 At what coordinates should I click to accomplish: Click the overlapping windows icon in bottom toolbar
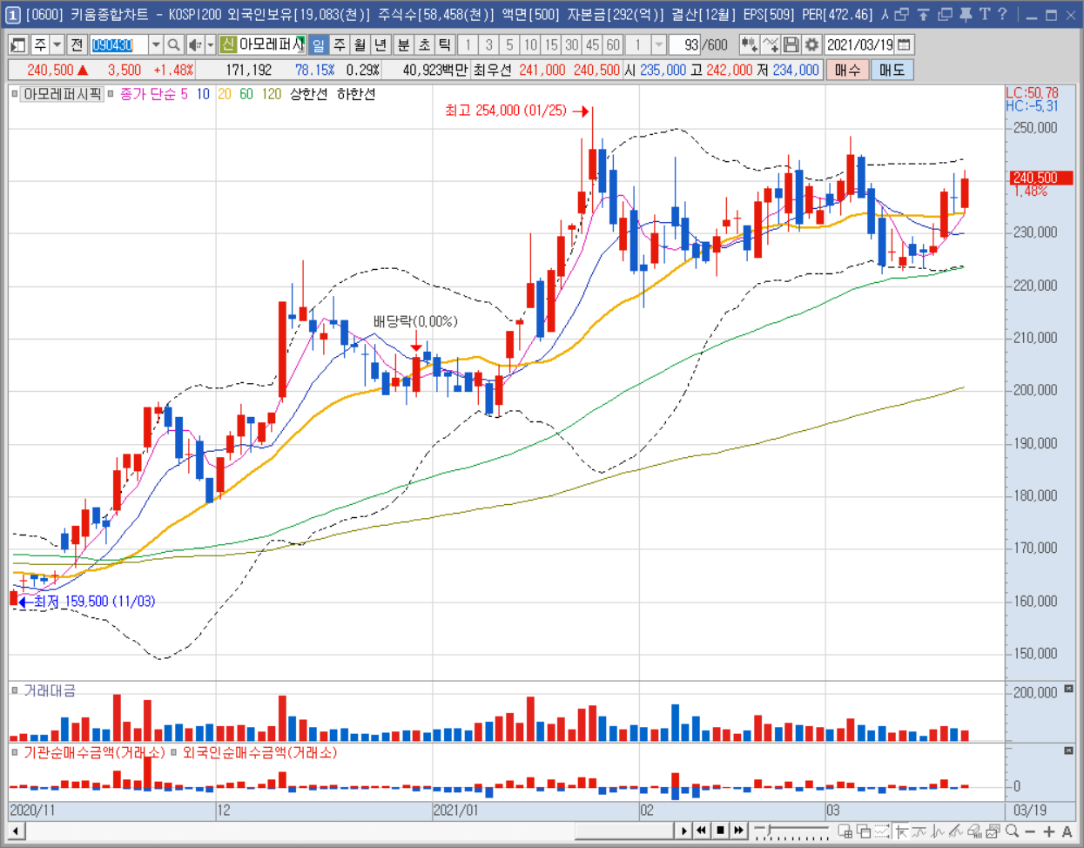pos(864,831)
